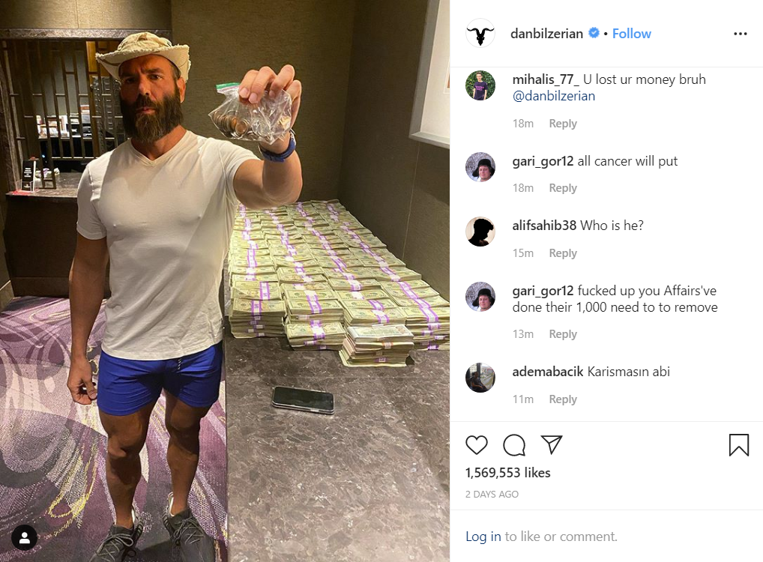The width and height of the screenshot is (763, 562).
Task: Open the 2 DAYS AGO timestamp
Action: [492, 494]
